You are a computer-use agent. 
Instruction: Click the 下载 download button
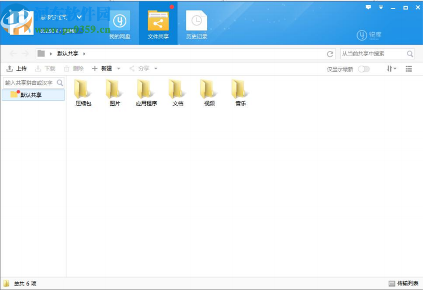click(45, 68)
